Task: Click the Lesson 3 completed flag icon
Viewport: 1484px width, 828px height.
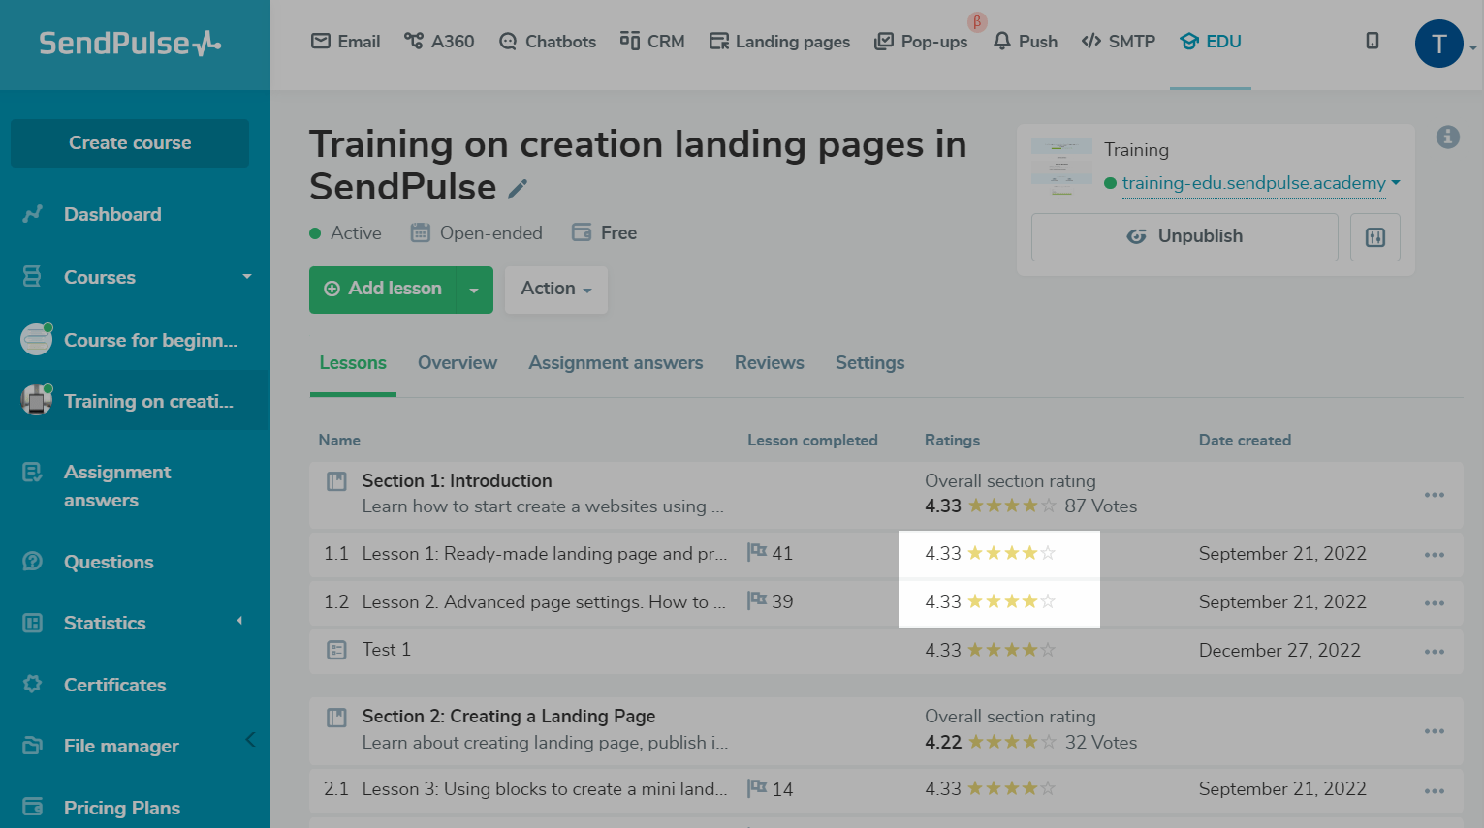Action: 757,788
